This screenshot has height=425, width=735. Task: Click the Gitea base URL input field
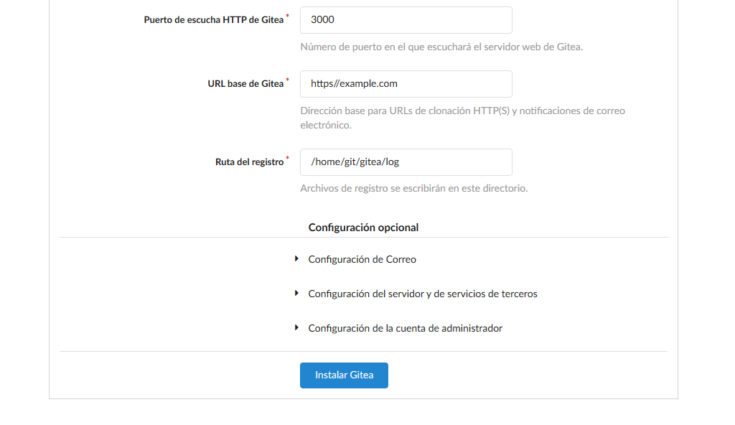point(406,83)
